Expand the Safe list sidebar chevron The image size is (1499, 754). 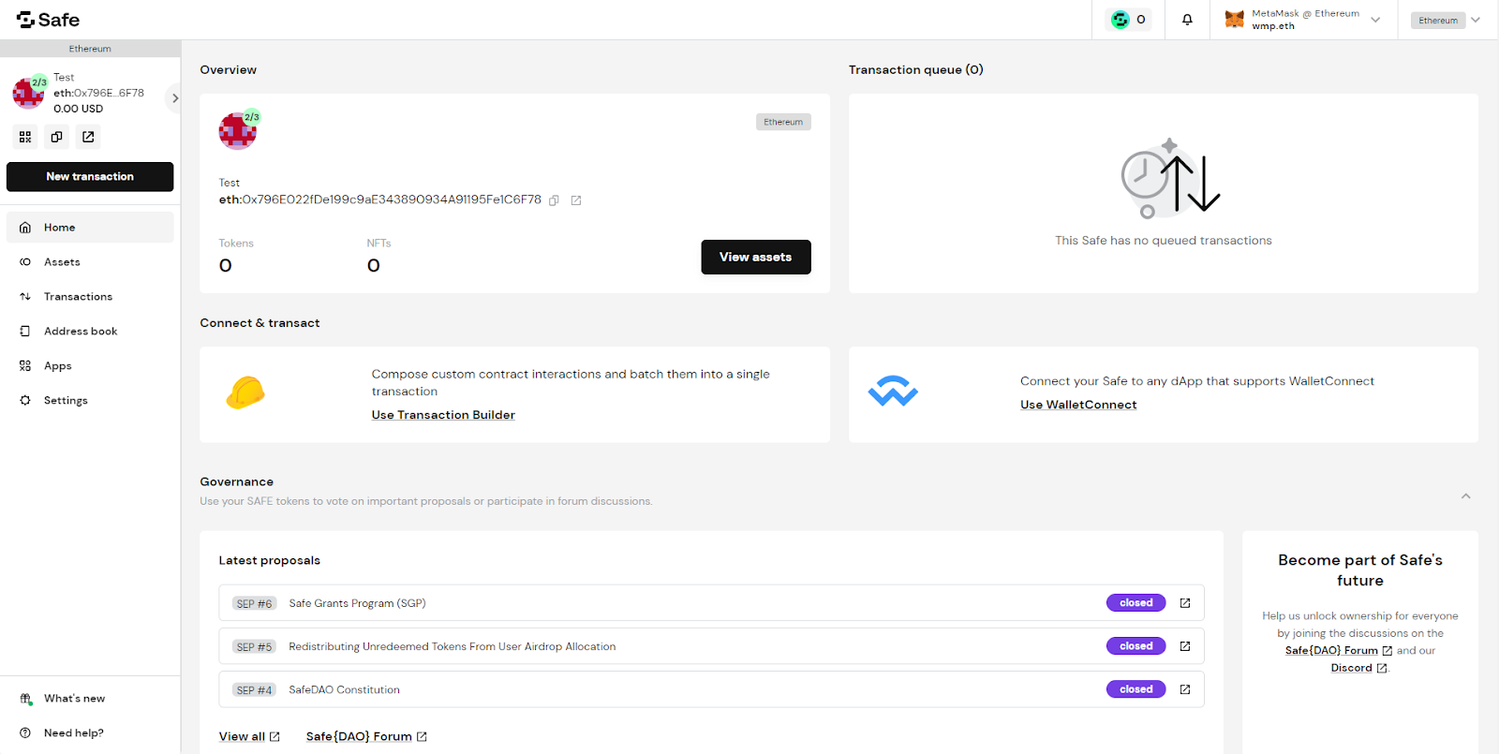point(174,98)
